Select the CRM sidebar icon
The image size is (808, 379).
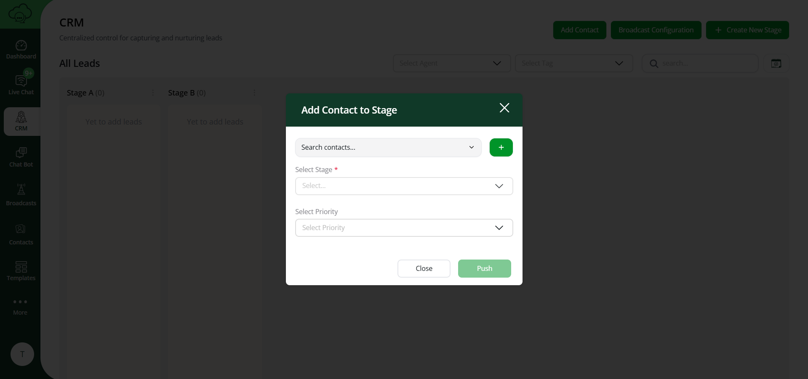[x=21, y=121]
